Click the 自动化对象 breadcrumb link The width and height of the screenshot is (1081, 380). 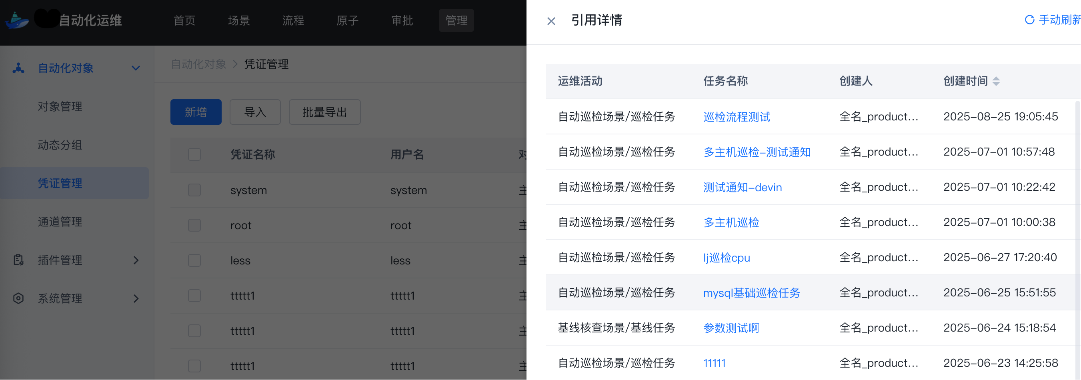coord(198,64)
